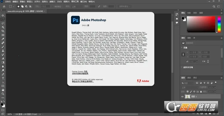Select the Eraser tool
Screen dimensions: 224x116
[x=3, y=59]
